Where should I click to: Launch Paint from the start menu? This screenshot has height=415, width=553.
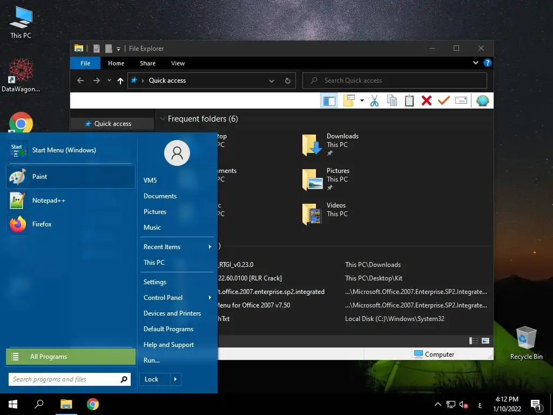[x=71, y=177]
